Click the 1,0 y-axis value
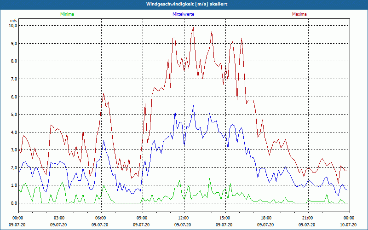This screenshot has height=230, width=368. (14, 185)
